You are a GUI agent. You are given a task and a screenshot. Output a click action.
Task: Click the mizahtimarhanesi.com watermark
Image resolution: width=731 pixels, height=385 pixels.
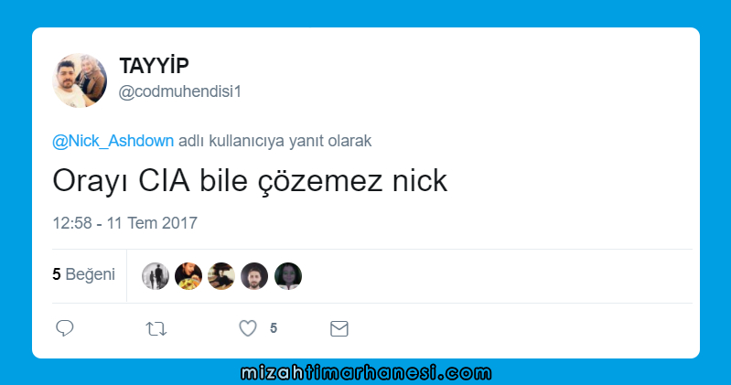tap(366, 373)
